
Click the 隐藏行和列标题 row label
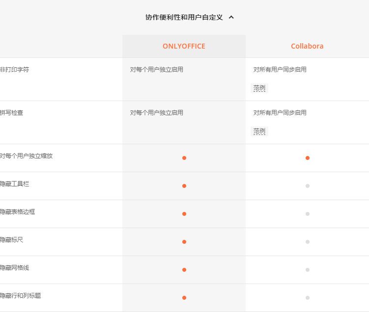coord(20,296)
